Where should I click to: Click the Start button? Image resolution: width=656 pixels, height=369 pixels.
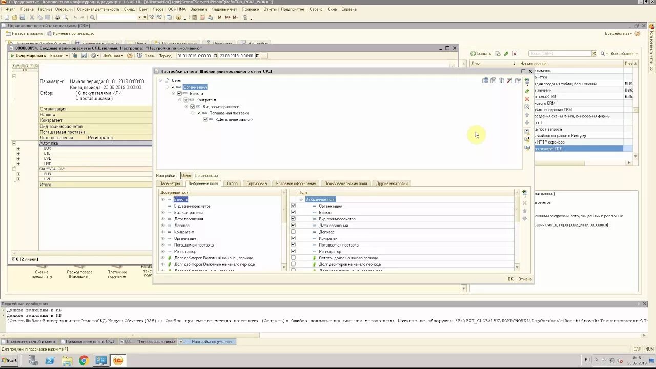click(9, 360)
